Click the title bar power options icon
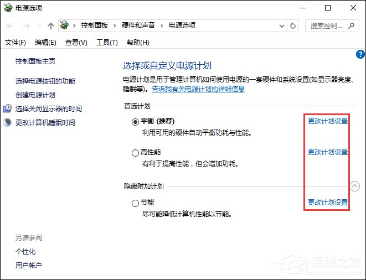The image size is (366, 280). 8,8
